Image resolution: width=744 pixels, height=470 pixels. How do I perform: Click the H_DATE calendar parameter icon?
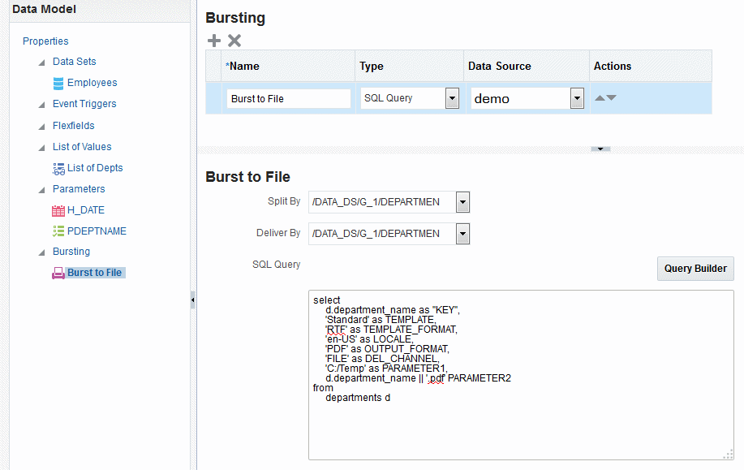tap(58, 210)
